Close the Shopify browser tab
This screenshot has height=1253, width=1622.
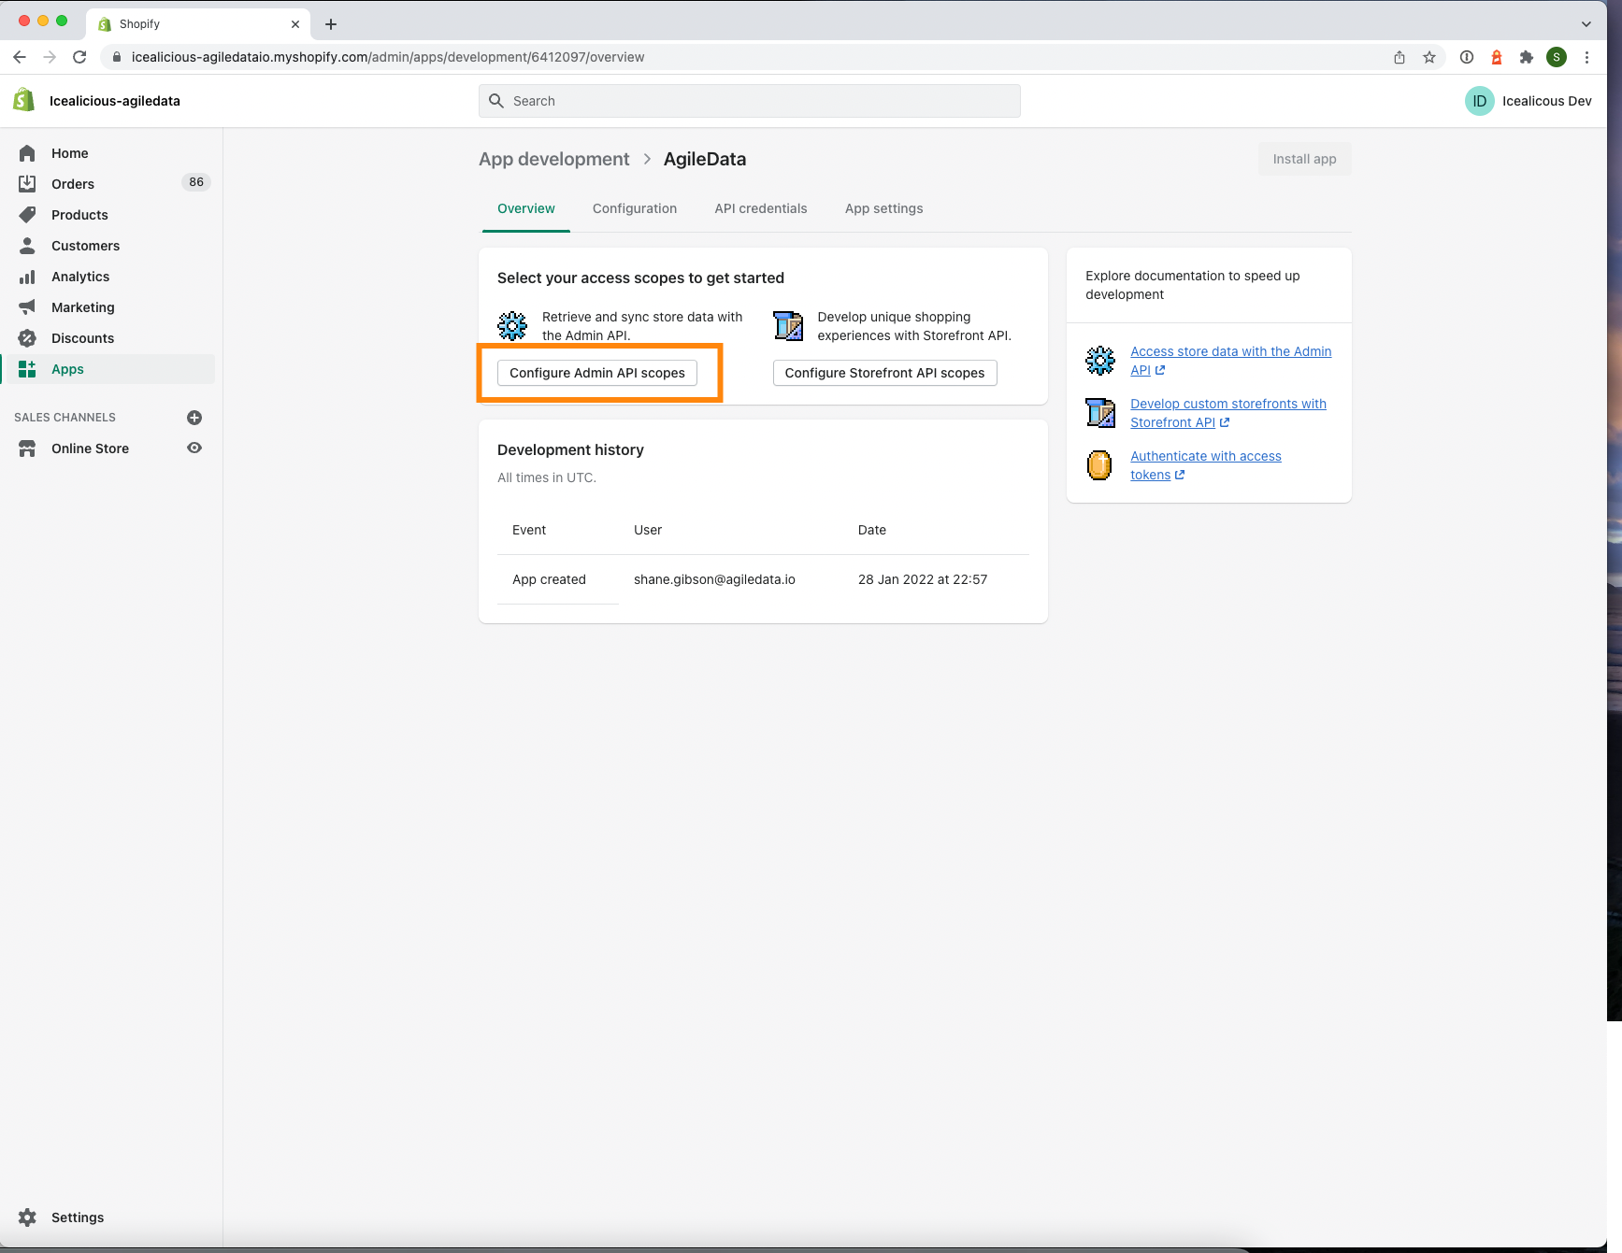pyautogui.click(x=295, y=24)
